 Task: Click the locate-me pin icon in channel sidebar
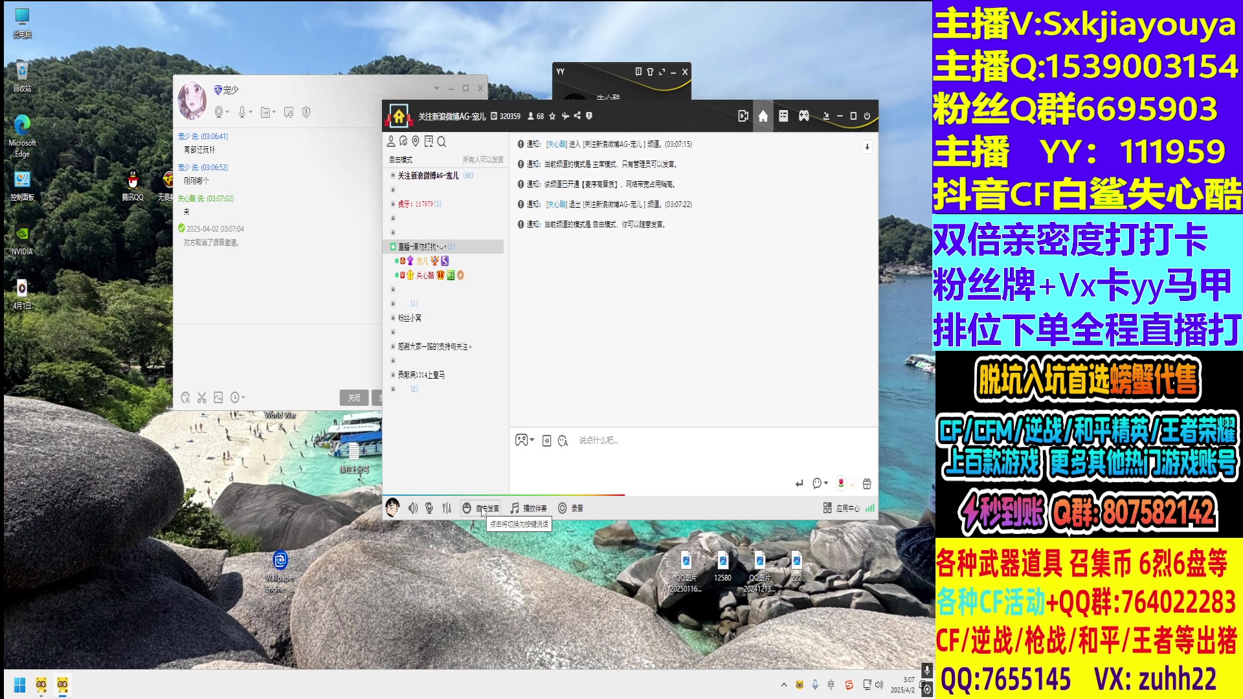tap(416, 141)
